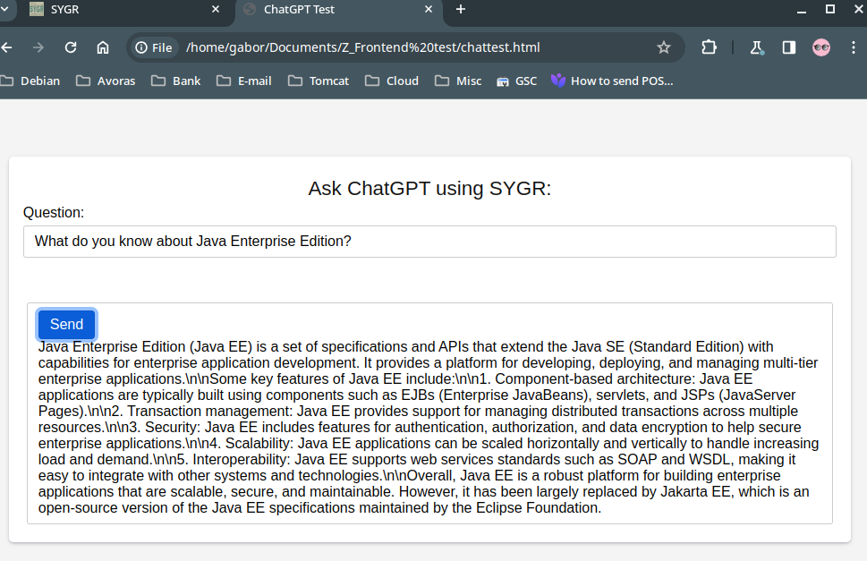Open the Avoras bookmark folder
The width and height of the screenshot is (867, 561).
coord(106,81)
